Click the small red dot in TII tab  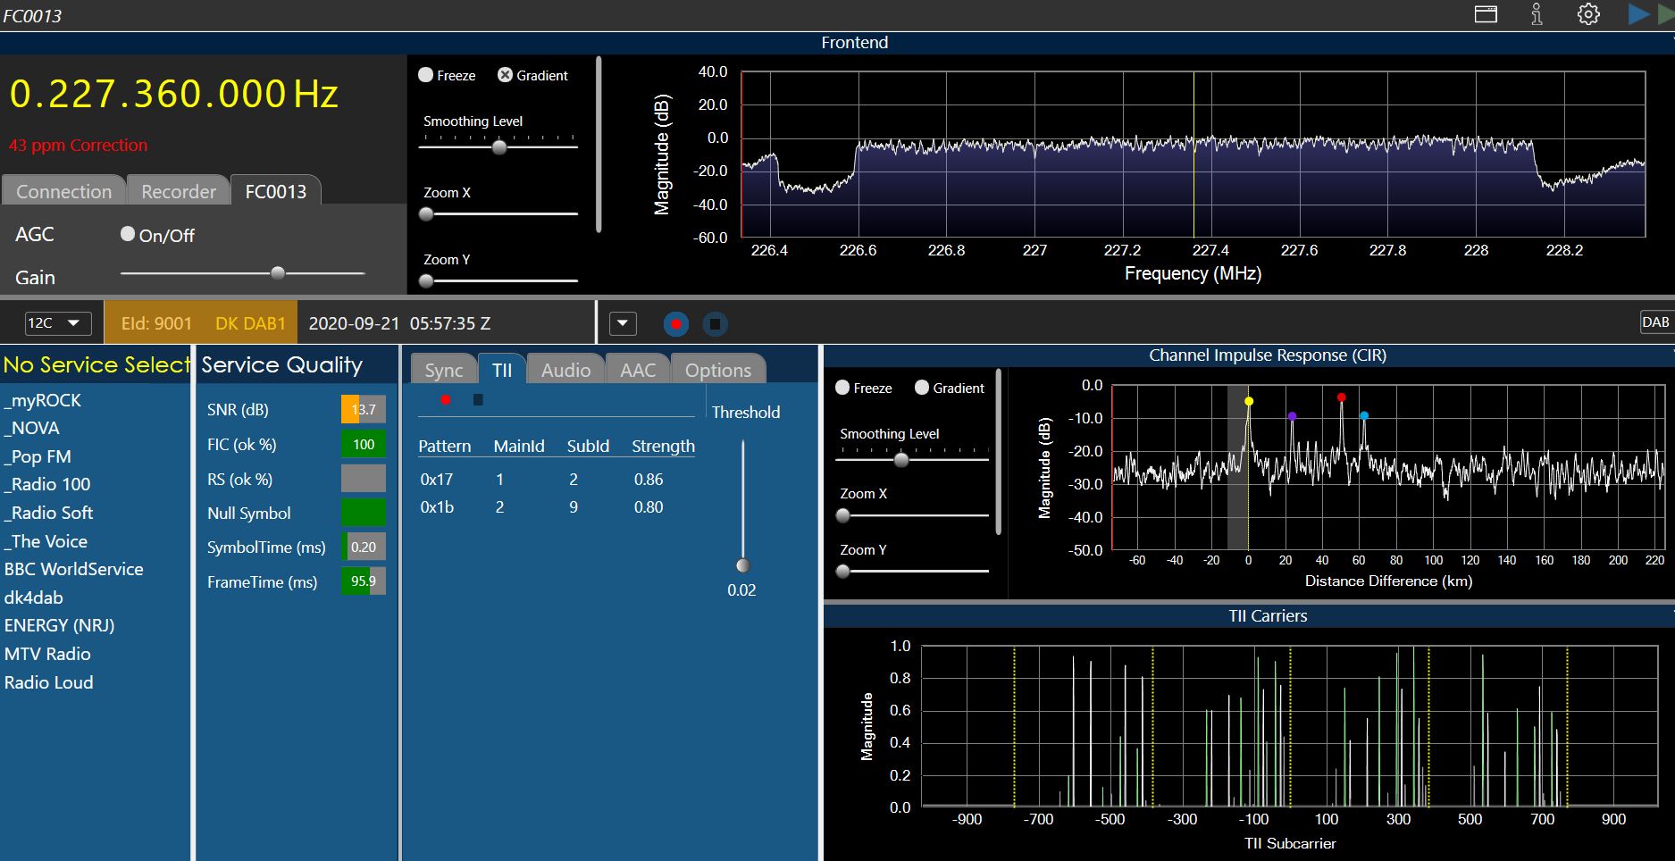[x=446, y=399]
